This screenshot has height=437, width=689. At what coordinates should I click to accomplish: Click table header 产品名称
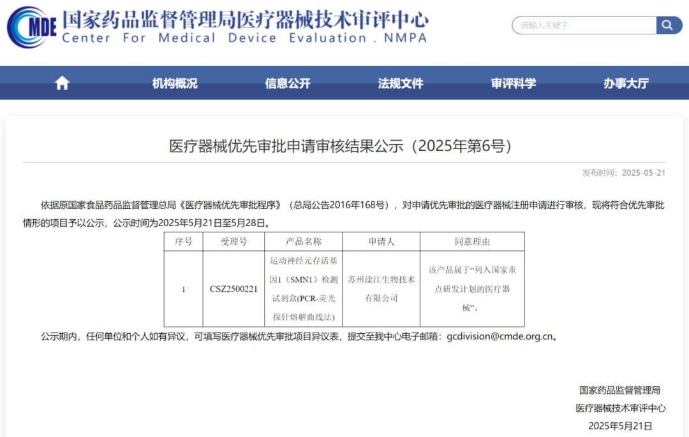click(304, 242)
